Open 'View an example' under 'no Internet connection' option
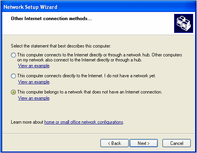The image size is (197, 153). [x=34, y=98]
